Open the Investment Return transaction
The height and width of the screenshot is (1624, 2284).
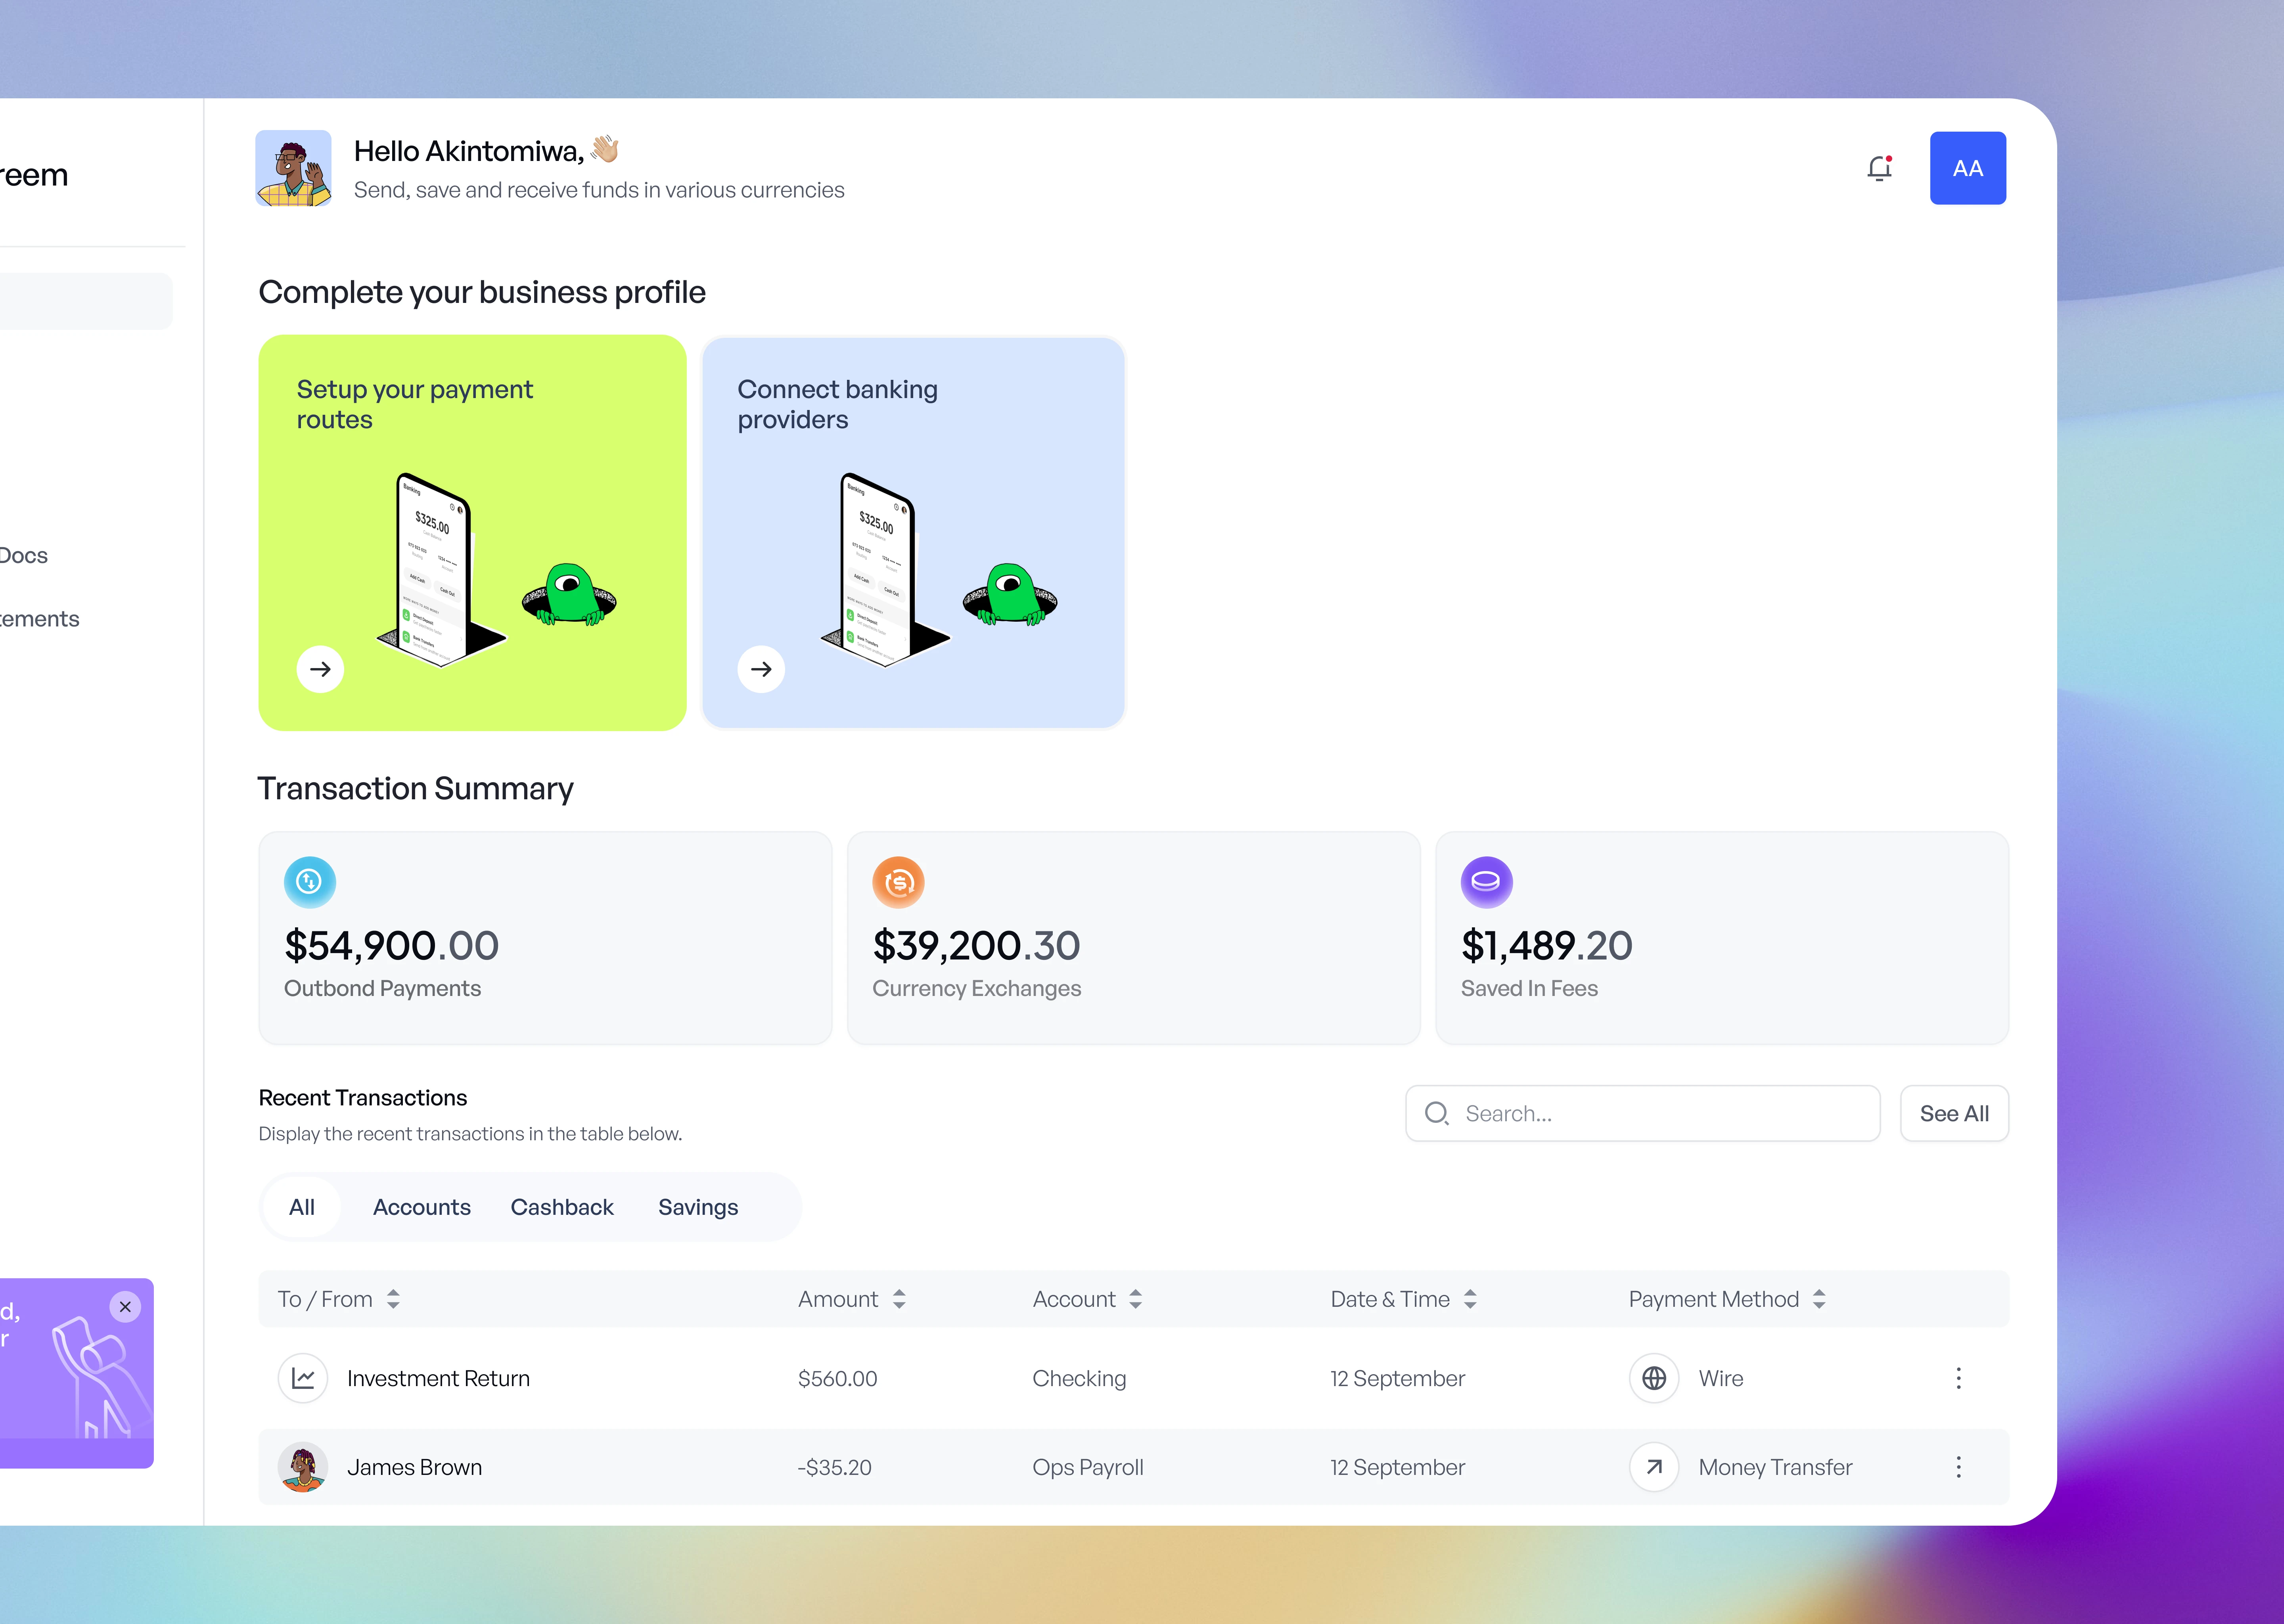(x=1133, y=1378)
